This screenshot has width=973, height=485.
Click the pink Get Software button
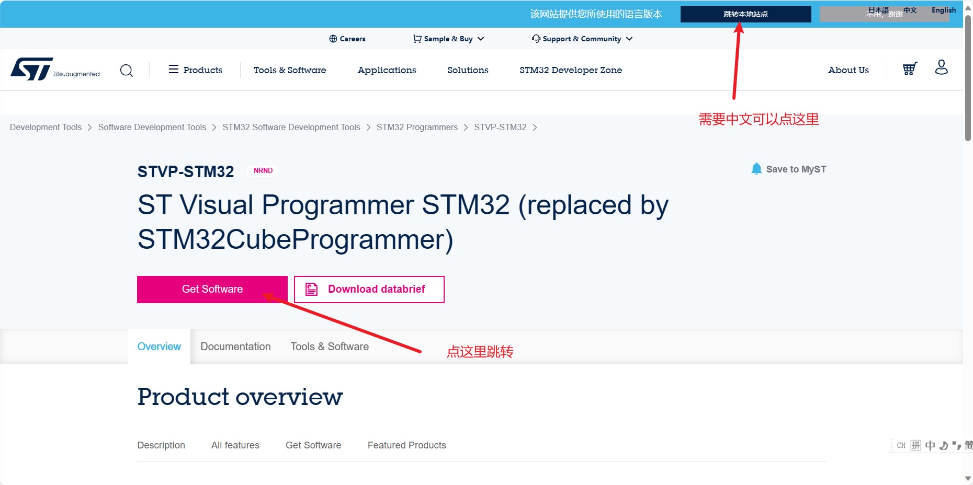[x=212, y=290]
